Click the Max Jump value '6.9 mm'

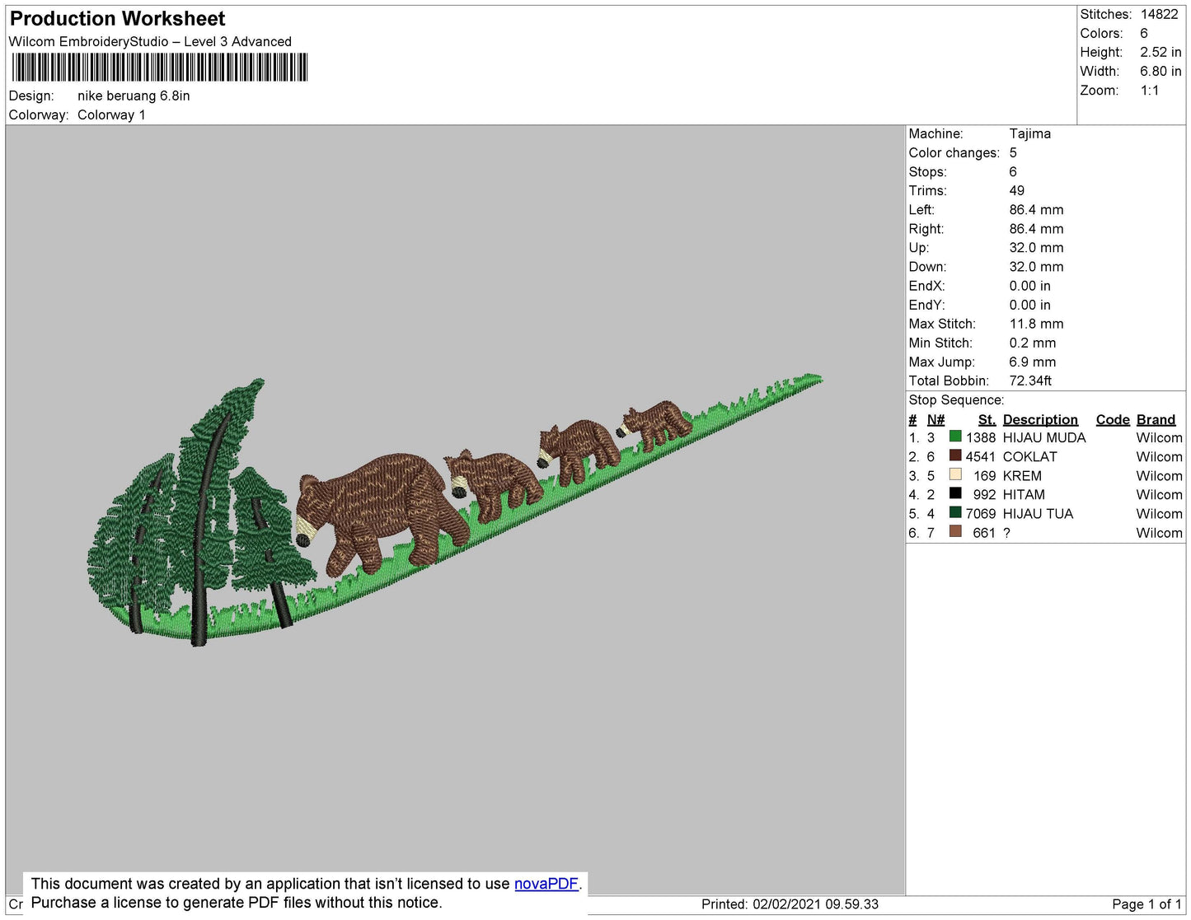(x=1033, y=362)
